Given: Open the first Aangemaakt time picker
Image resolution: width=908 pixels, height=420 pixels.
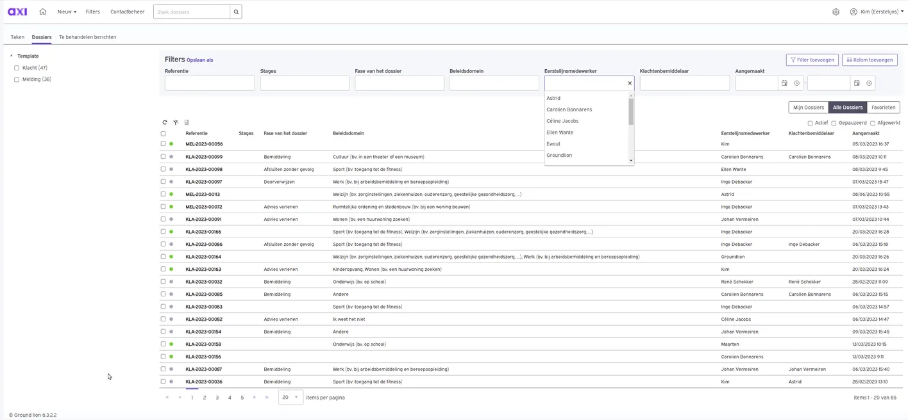Looking at the screenshot, I should tap(797, 83).
